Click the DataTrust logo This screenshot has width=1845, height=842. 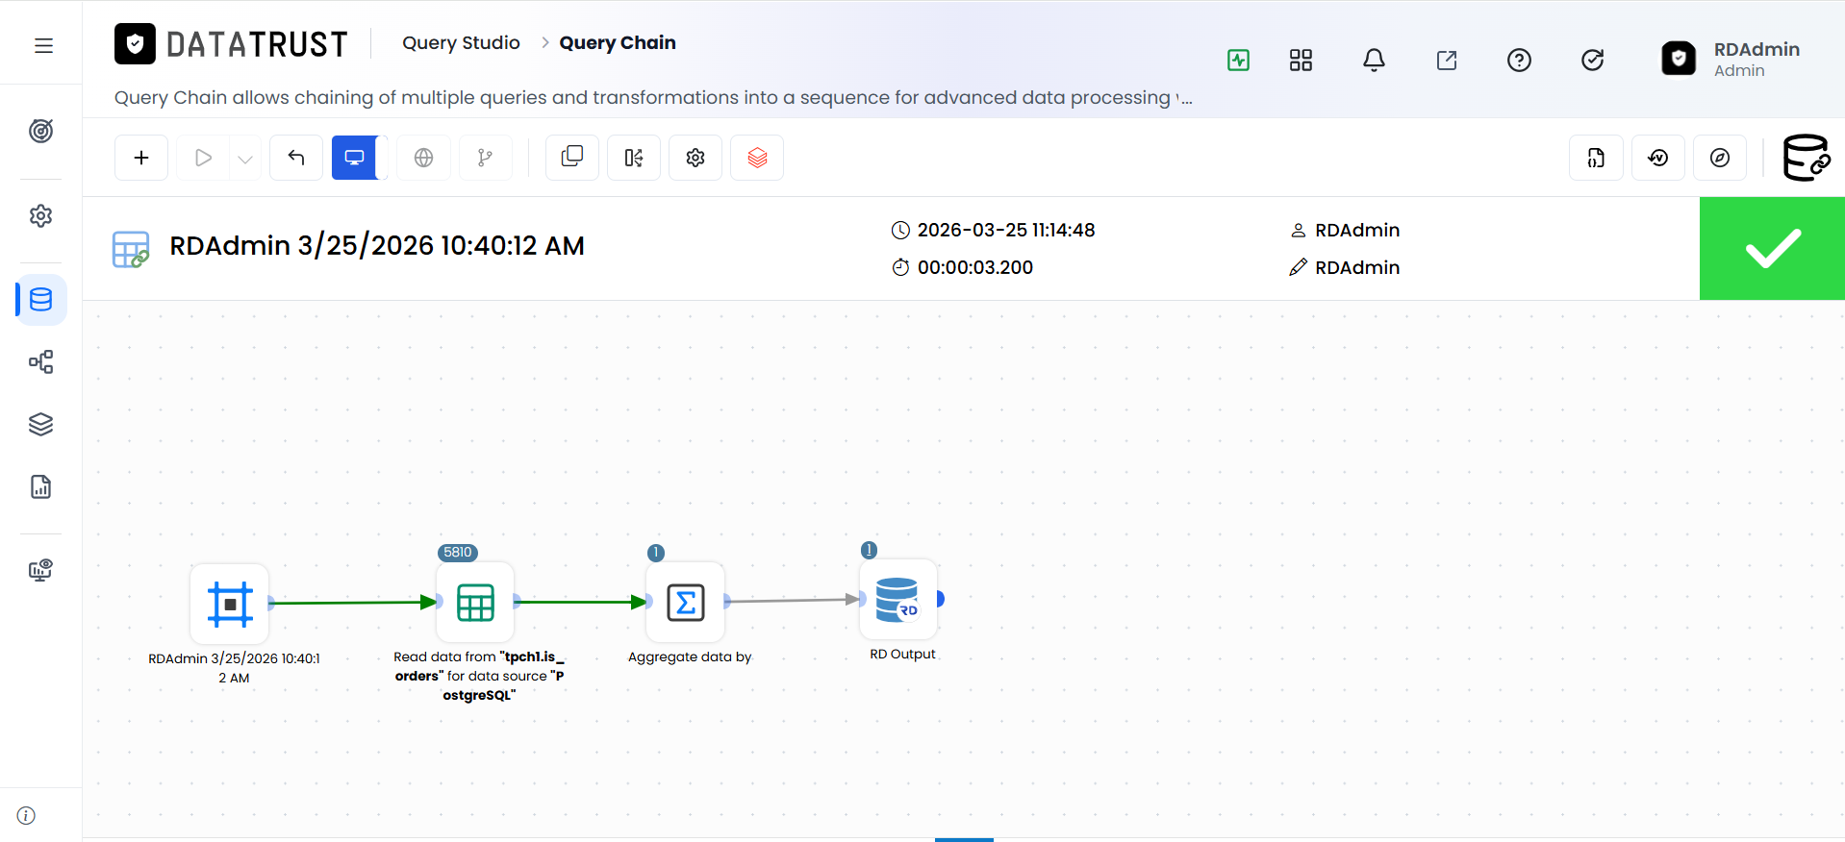point(231,44)
